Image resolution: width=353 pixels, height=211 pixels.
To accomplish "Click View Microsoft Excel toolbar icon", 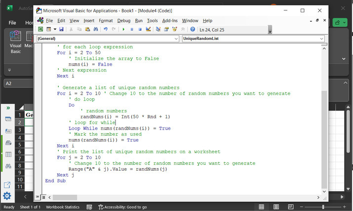I will tap(40, 29).
